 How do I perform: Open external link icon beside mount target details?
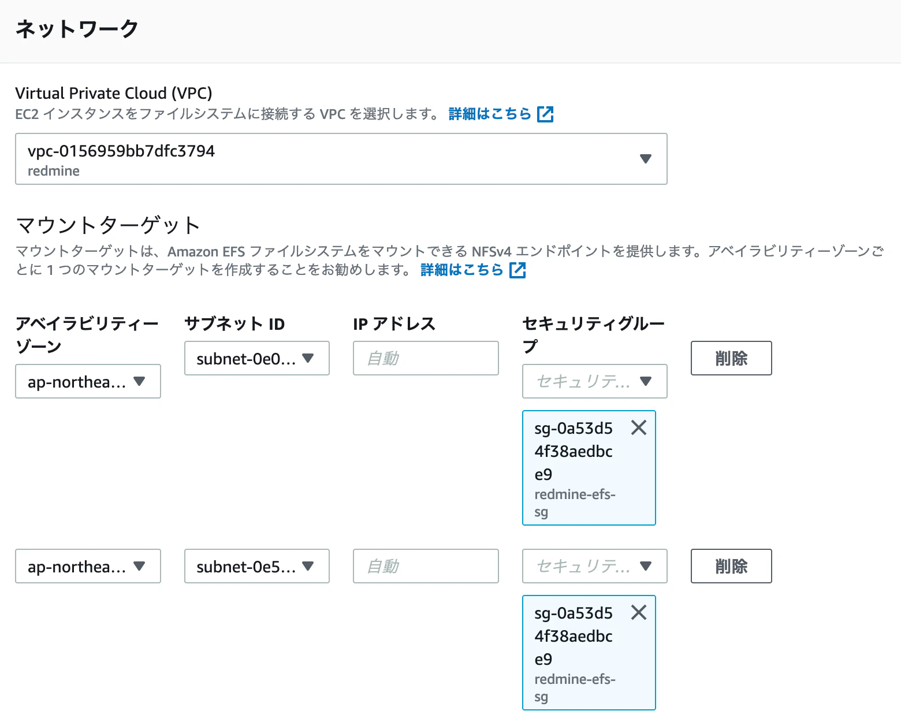pos(517,270)
